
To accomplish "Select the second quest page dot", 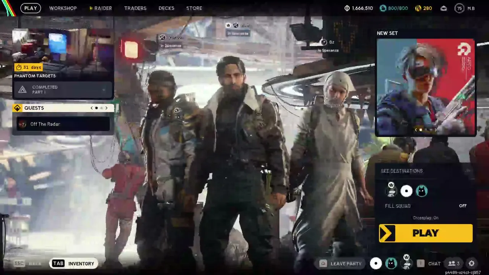I will pyautogui.click(x=101, y=108).
